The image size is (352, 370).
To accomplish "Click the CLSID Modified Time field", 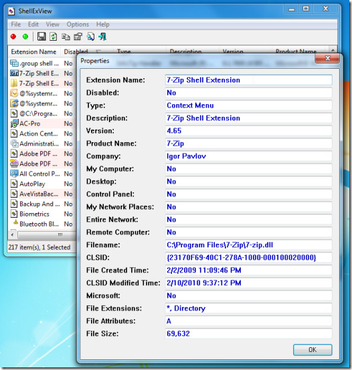I will (249, 283).
